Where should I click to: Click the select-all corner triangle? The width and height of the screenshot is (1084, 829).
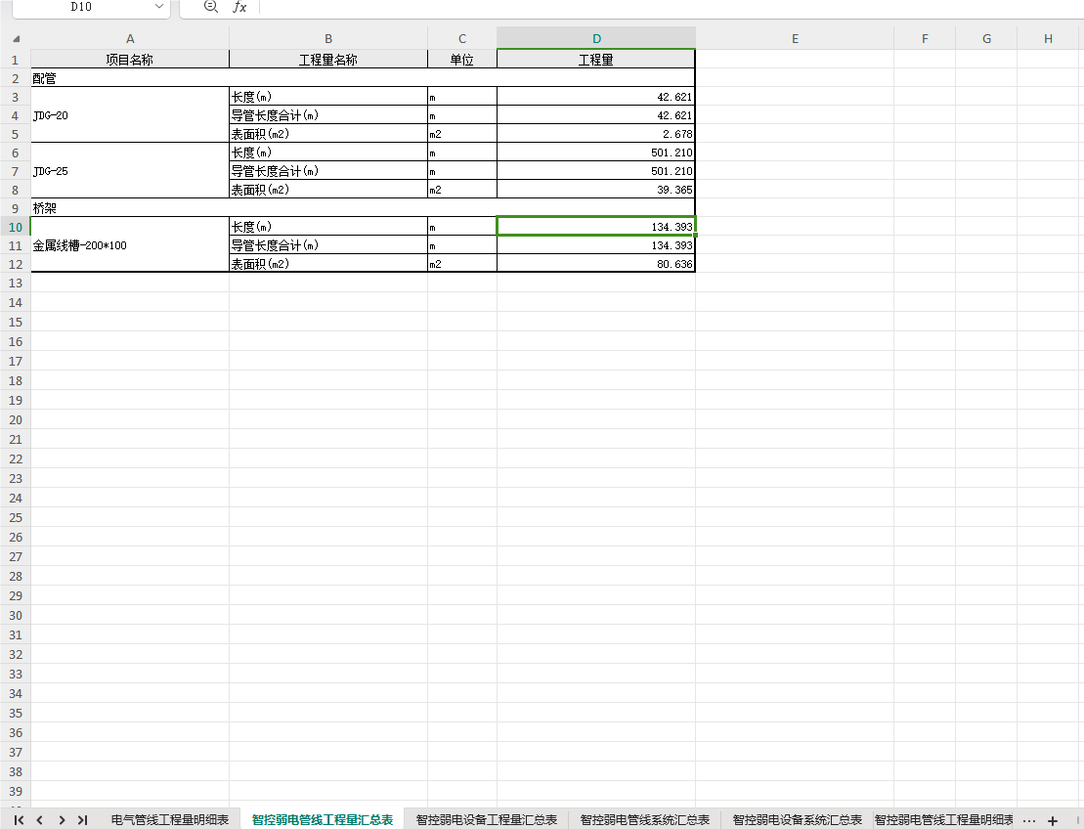[x=16, y=39]
